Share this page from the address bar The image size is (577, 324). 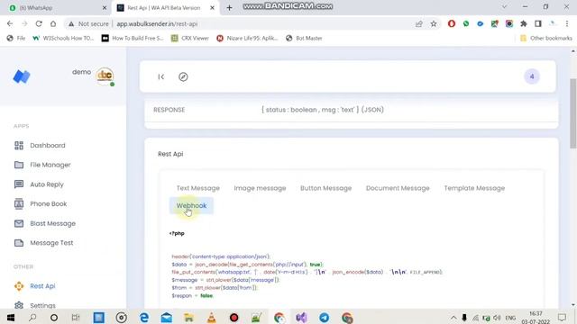click(418, 23)
